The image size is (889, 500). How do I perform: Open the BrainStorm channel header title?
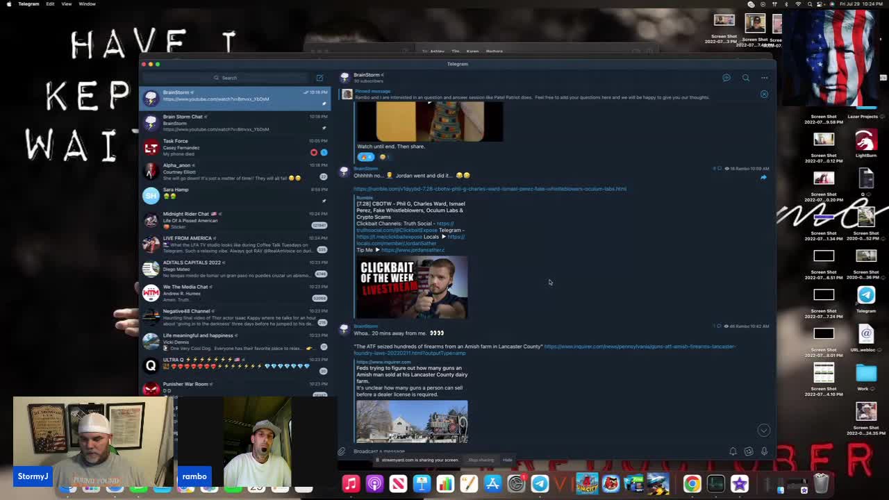point(367,75)
